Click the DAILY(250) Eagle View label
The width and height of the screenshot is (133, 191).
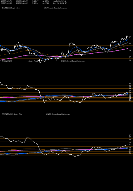point(11,8)
